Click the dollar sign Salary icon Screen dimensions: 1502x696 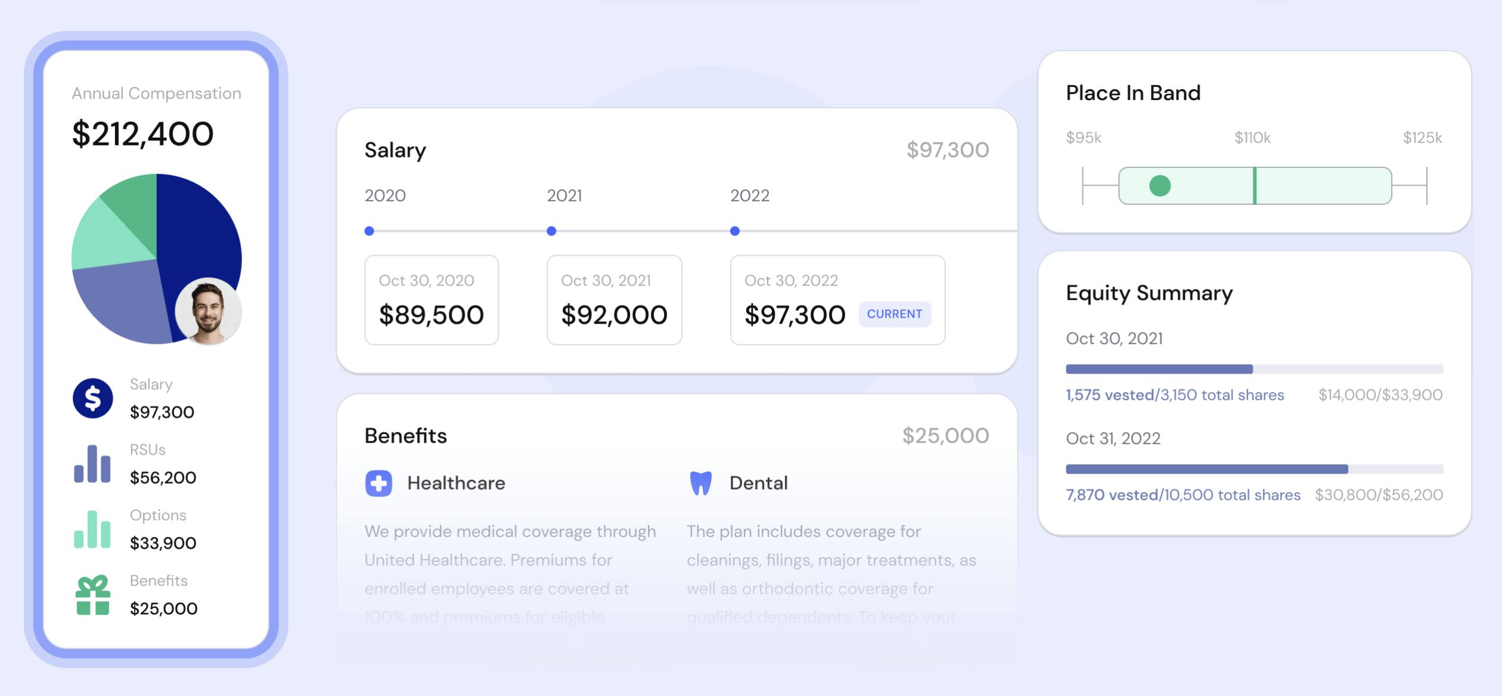(93, 398)
